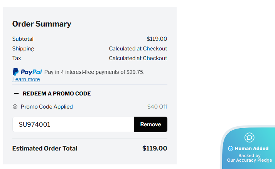
Task: Click the promo code field containing SU974001
Action: 73,124
